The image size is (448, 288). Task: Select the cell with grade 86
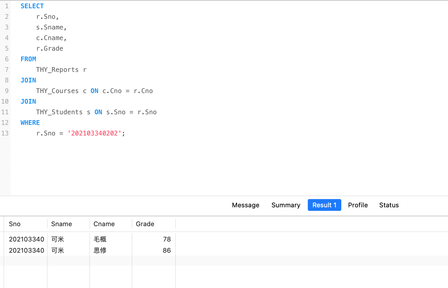pos(167,250)
